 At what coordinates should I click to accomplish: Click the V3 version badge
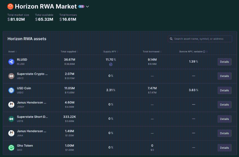[x=81, y=6]
